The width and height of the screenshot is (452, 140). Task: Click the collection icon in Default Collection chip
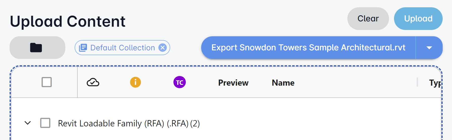click(83, 48)
